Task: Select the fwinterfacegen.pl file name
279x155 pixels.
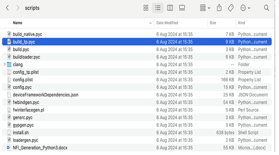Action: click(28, 110)
